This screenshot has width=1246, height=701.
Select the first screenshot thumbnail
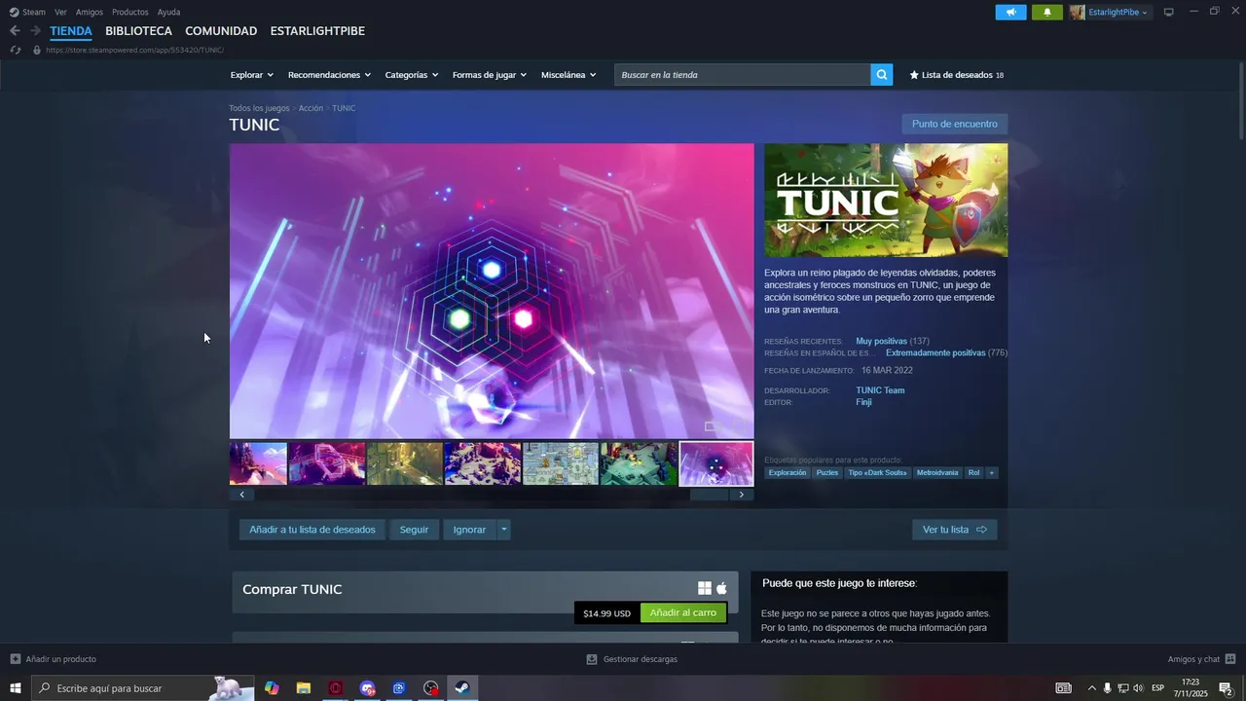pyautogui.click(x=258, y=463)
